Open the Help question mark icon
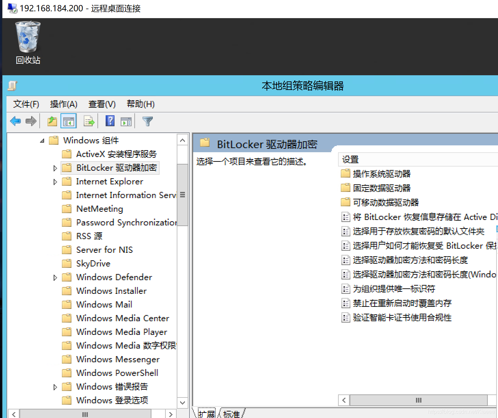Viewport: 498px width, 418px height. (110, 121)
